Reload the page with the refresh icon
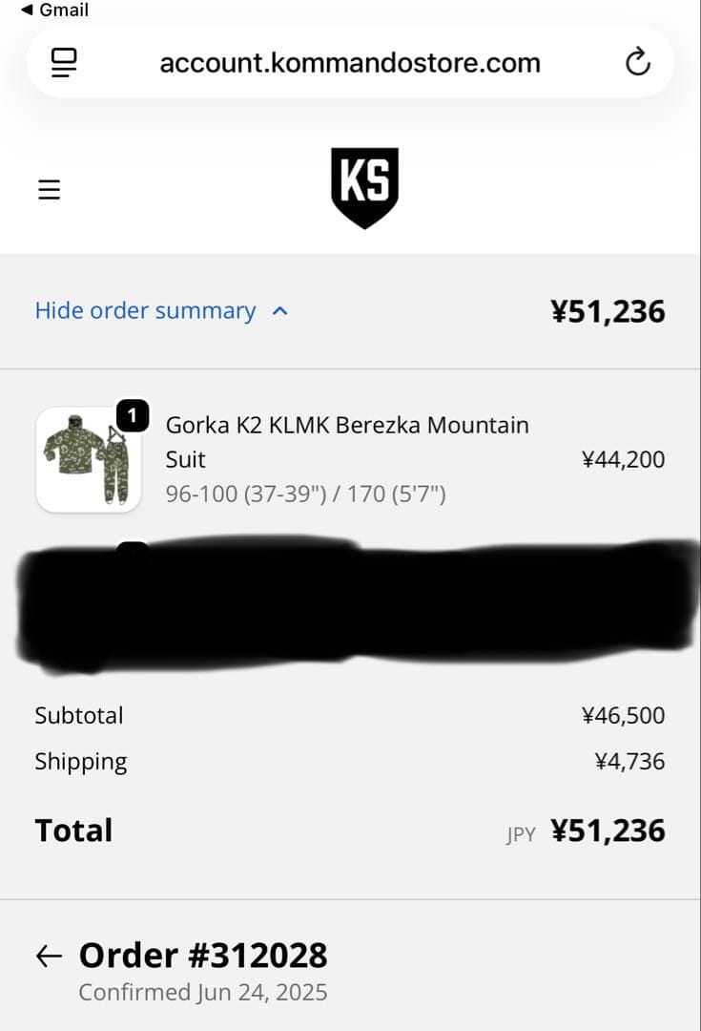 [637, 63]
